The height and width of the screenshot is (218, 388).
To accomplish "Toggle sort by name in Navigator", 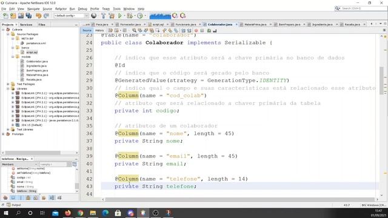I will point(52,198).
